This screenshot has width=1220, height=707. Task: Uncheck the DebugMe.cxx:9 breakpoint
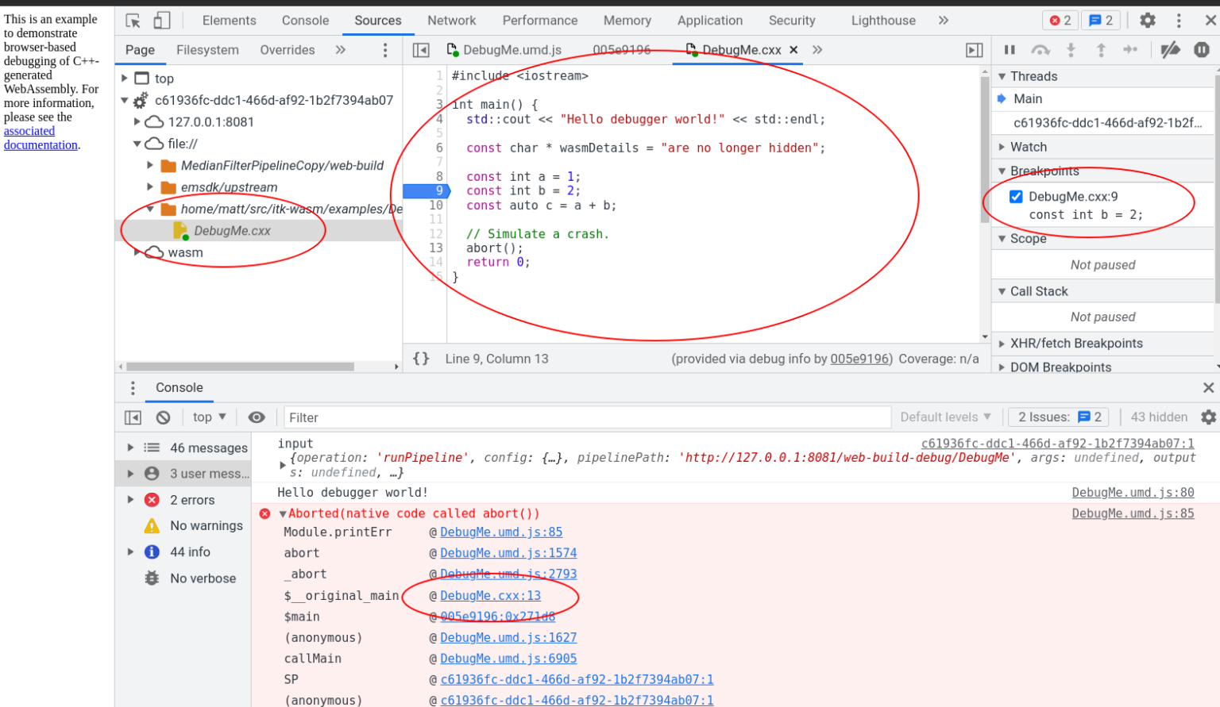point(1016,196)
